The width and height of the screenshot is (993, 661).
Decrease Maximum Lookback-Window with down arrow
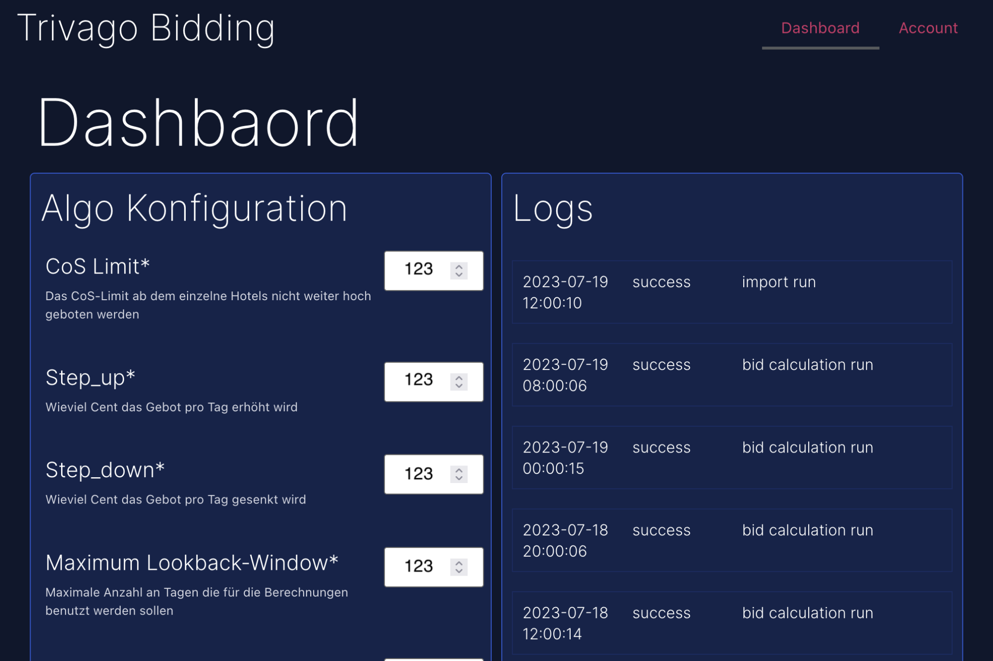pos(459,571)
